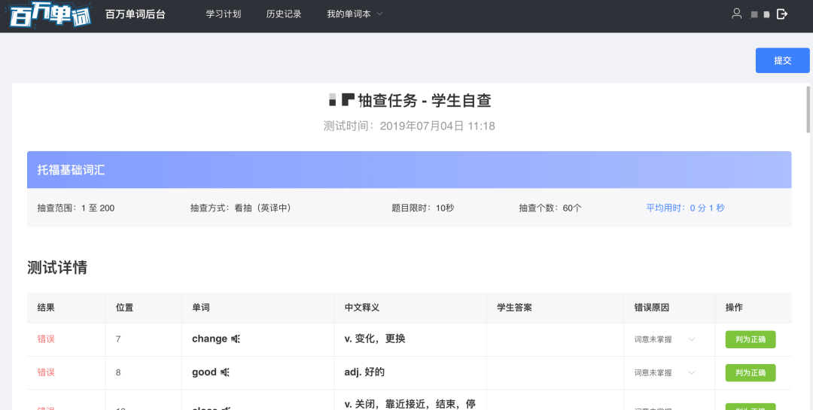Click the task title avatar icon

point(342,100)
